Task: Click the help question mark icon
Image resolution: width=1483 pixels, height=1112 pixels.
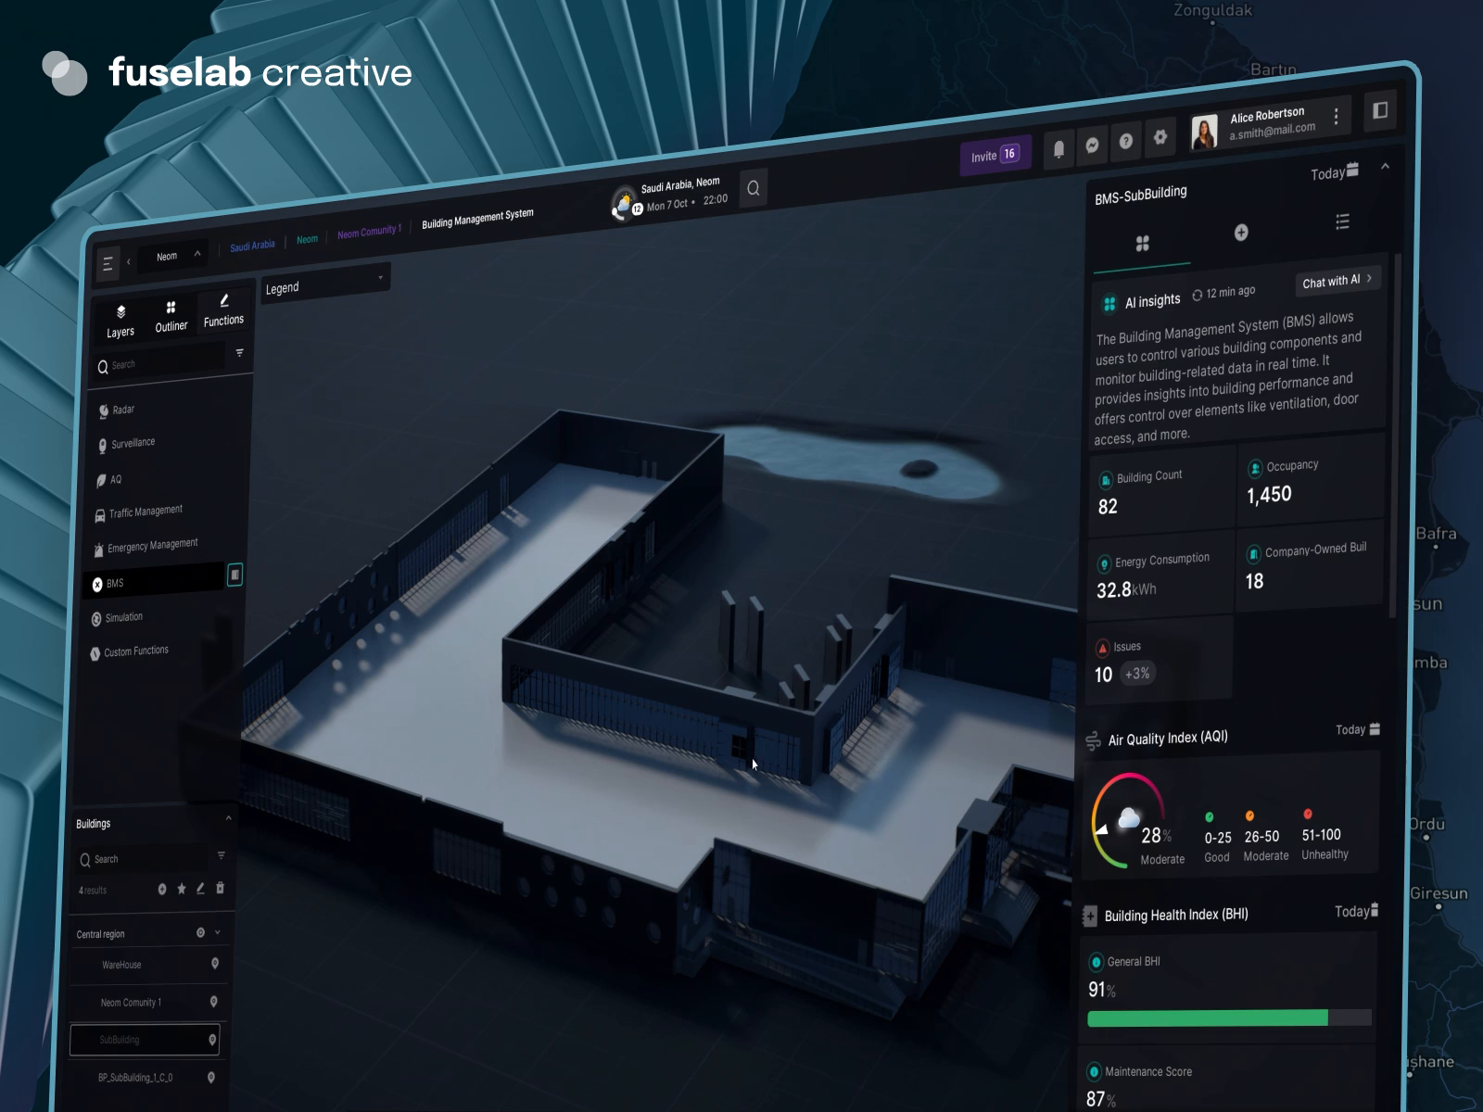Action: coord(1125,141)
